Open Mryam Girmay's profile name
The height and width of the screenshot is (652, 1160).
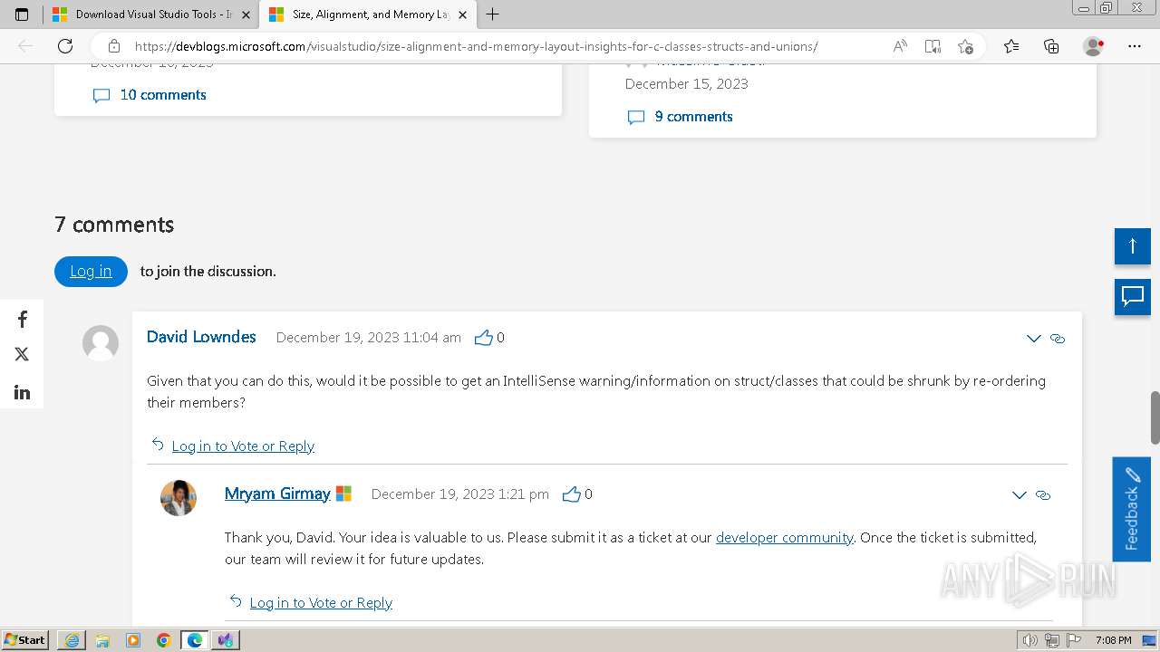tap(277, 494)
